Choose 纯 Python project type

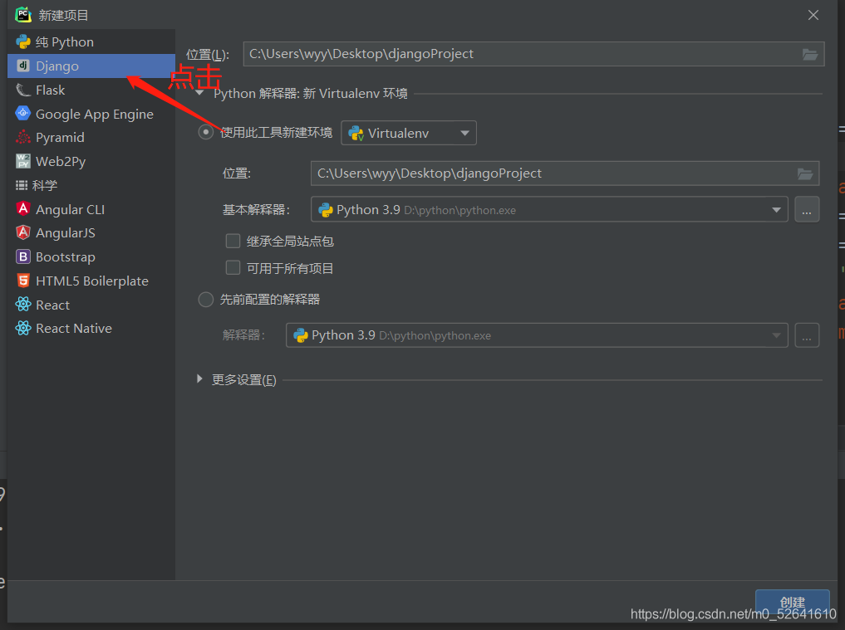91,42
